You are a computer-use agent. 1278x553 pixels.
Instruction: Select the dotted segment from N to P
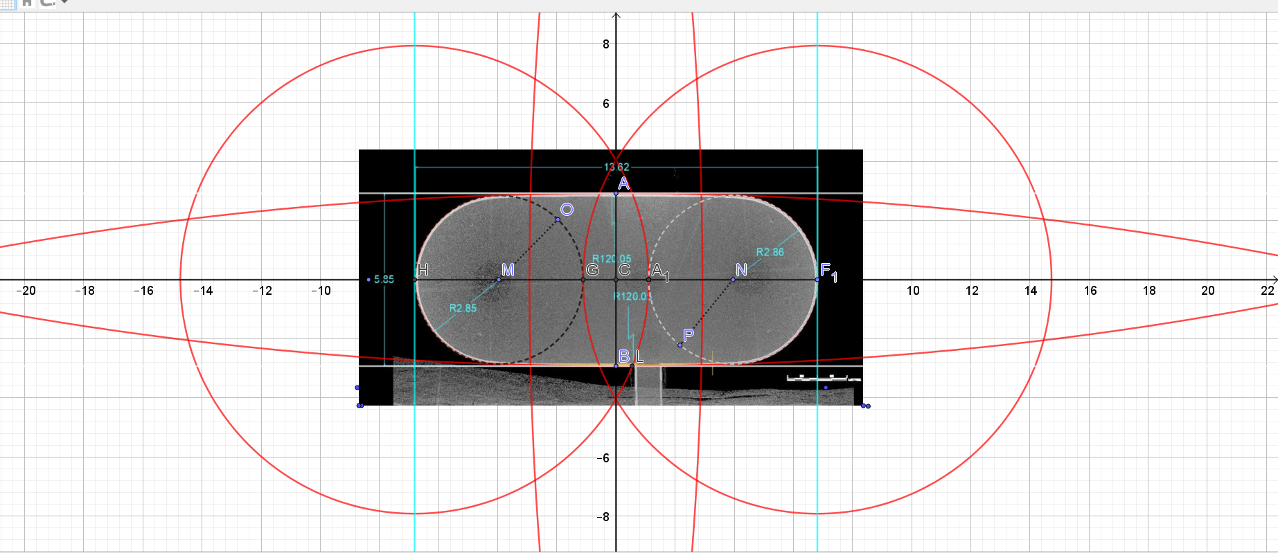(707, 312)
